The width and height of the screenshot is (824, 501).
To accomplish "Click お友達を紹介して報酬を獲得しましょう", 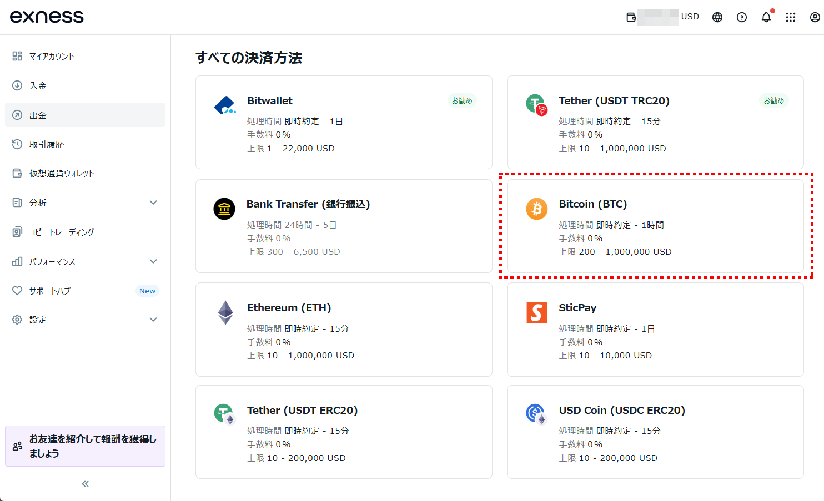I will (84, 446).
